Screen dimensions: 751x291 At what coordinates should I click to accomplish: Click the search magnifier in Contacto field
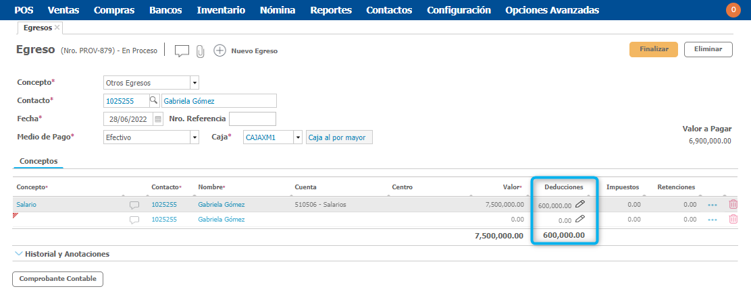[153, 100]
